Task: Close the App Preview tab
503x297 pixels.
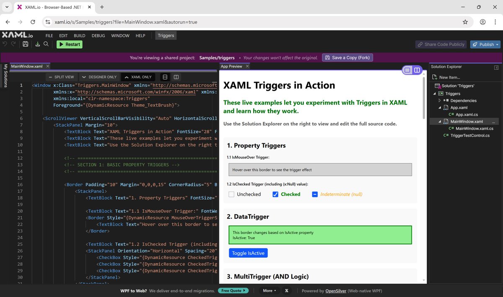Action: [247, 66]
